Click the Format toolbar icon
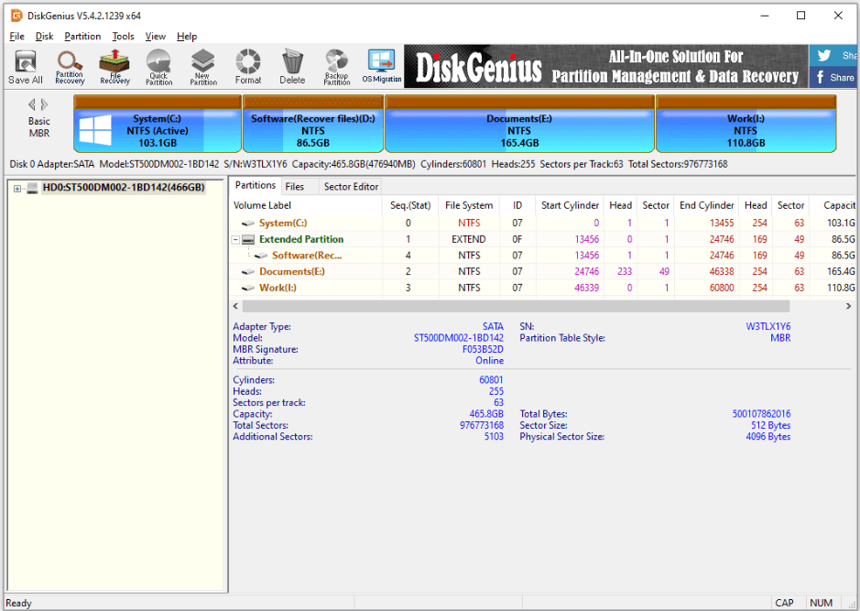This screenshot has height=611, width=860. 247,67
